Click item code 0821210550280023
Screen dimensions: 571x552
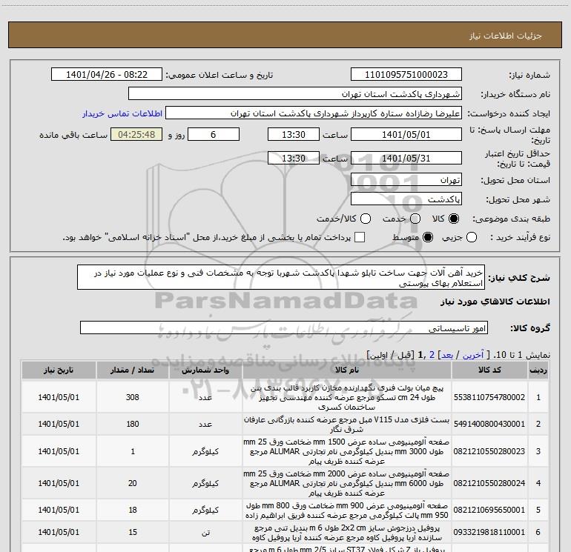coord(489,451)
